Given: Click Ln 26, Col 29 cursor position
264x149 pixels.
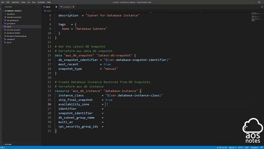Looking at the screenshot, I should coord(222,147).
